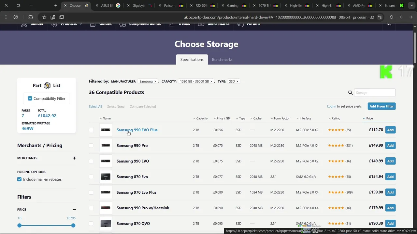Open the site settings icon in address bar

380,17
